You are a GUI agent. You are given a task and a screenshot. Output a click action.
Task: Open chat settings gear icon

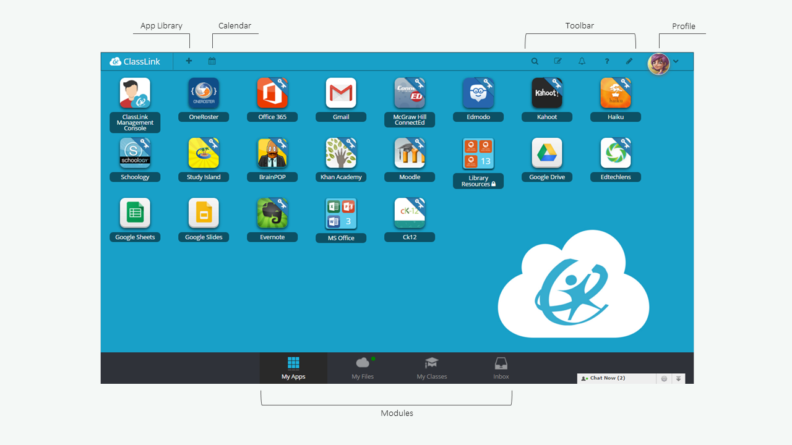pyautogui.click(x=664, y=378)
